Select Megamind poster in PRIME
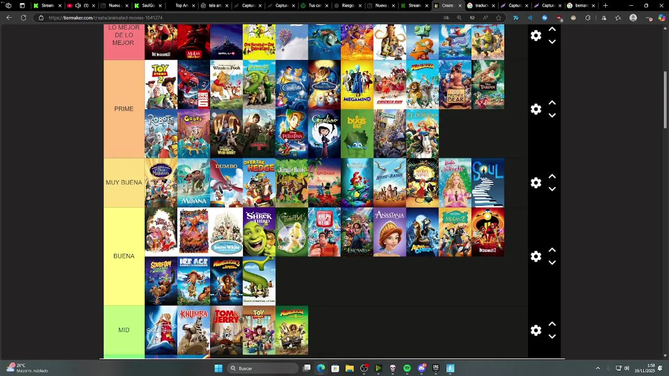669x376 pixels. (357, 85)
